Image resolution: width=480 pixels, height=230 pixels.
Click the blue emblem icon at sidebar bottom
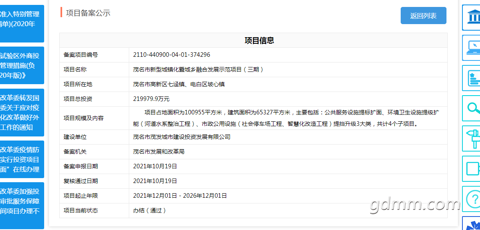[x=472, y=224]
